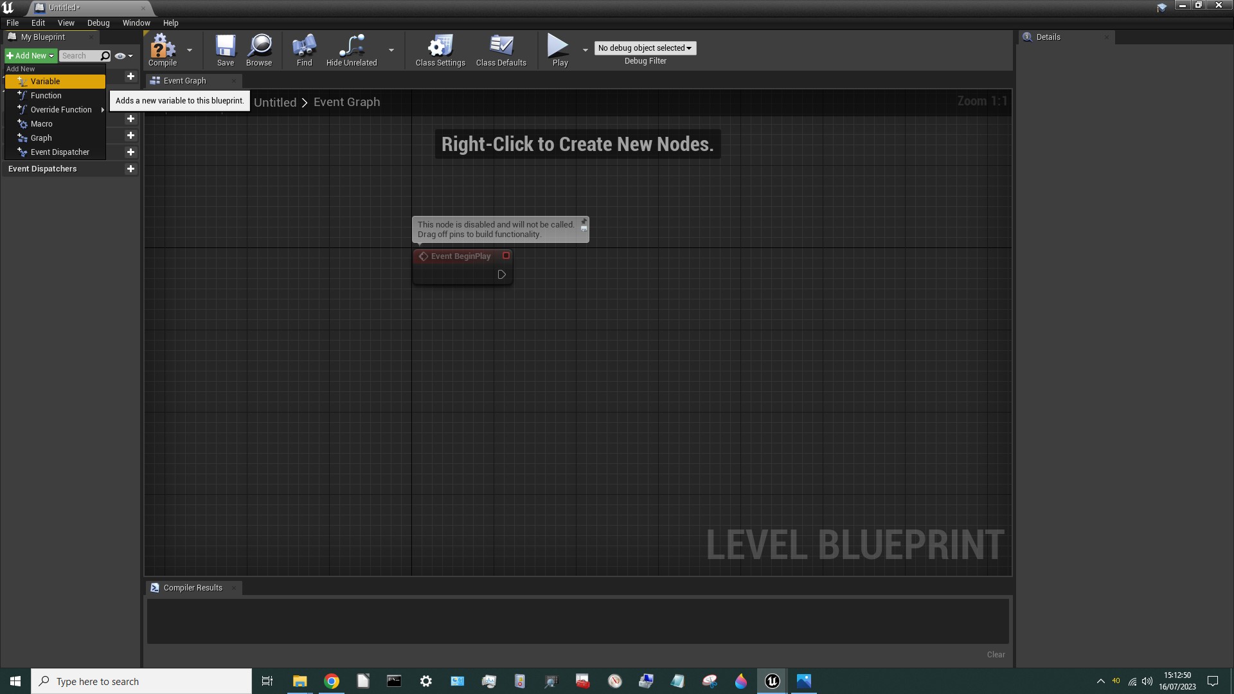Image resolution: width=1234 pixels, height=694 pixels.
Task: Open the Find tool
Action: (x=304, y=50)
